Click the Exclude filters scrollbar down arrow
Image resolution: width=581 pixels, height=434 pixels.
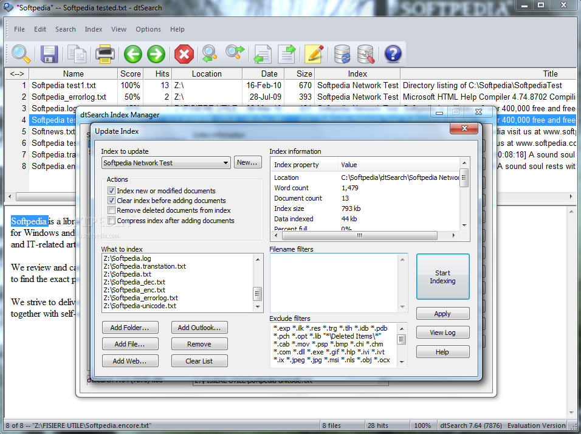click(402, 362)
